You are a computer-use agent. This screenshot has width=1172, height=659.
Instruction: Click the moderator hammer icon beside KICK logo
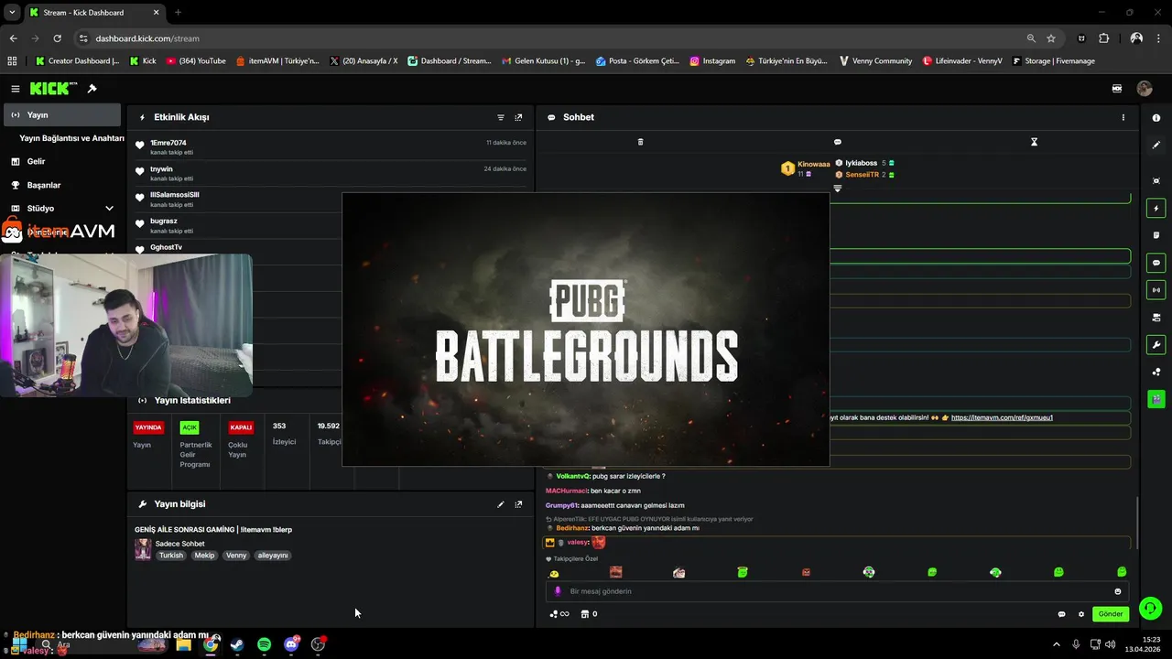tap(92, 89)
